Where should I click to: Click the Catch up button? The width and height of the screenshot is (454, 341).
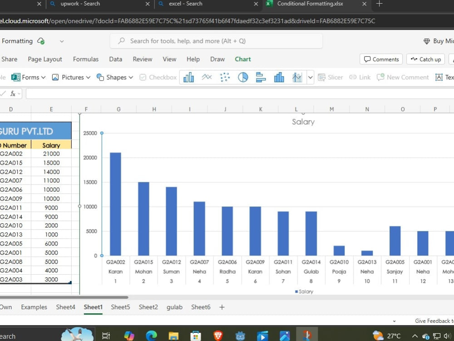click(x=426, y=59)
